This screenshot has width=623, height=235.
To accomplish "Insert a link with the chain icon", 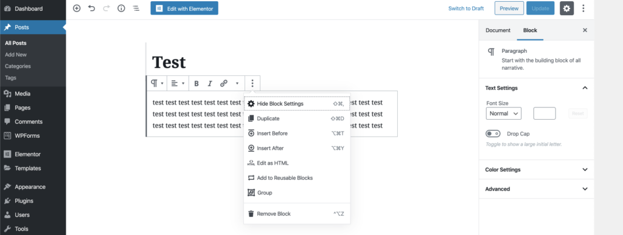I will 224,83.
